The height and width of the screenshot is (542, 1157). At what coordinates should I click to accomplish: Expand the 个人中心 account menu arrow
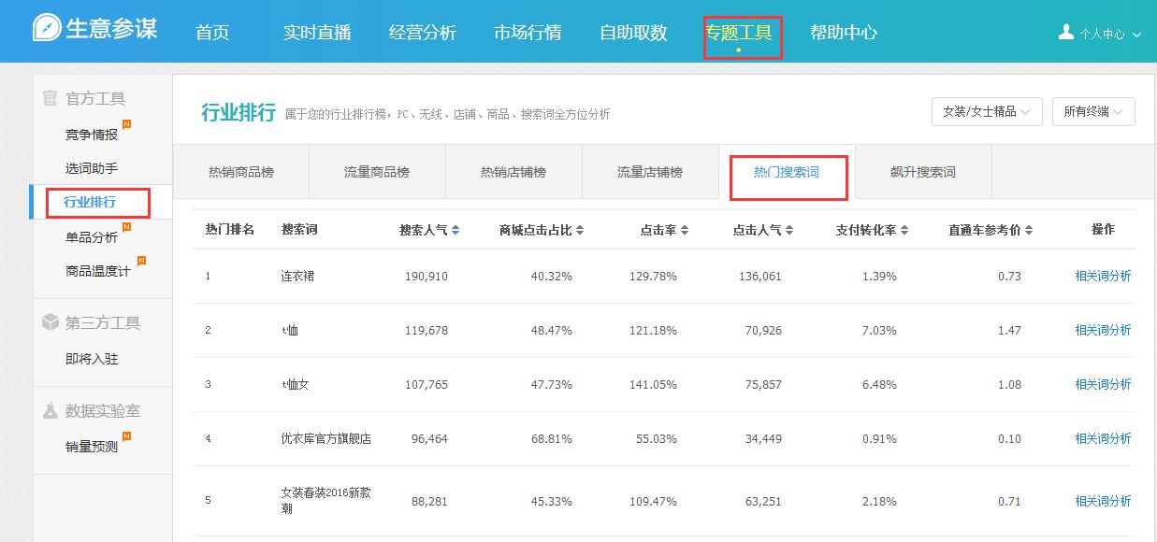pos(1137,35)
